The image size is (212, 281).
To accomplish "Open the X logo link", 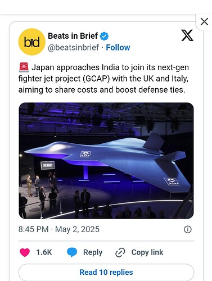I will click(x=187, y=35).
